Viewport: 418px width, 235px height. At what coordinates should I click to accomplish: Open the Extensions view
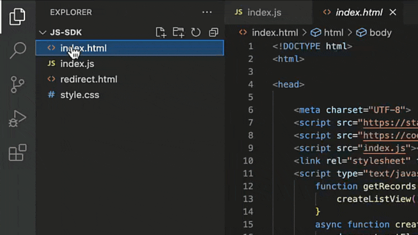[17, 153]
